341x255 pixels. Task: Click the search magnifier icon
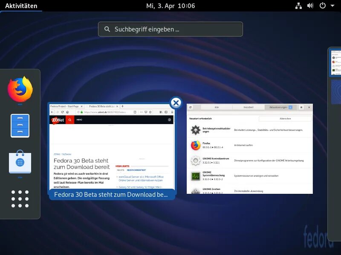point(107,29)
